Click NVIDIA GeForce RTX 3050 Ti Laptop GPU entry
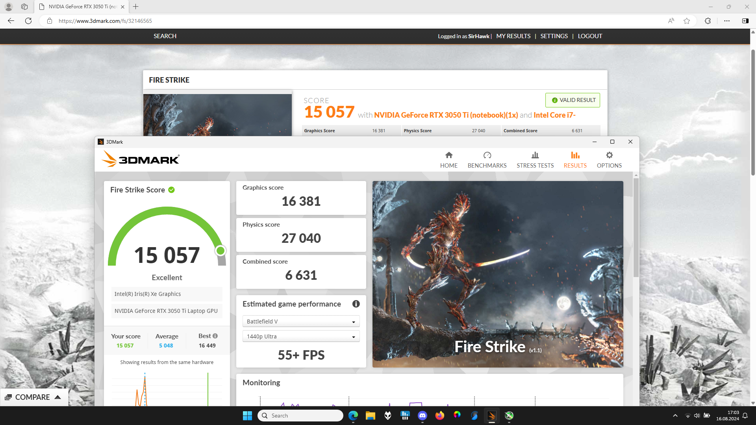 (167, 311)
